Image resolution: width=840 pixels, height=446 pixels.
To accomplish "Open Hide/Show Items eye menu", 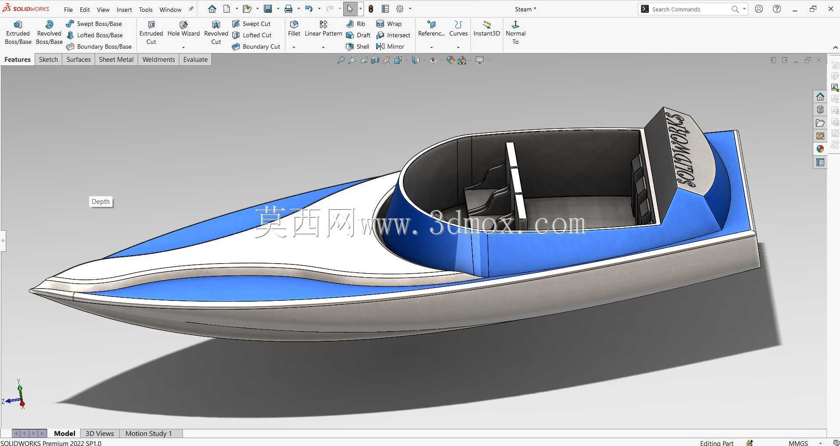I will [433, 60].
